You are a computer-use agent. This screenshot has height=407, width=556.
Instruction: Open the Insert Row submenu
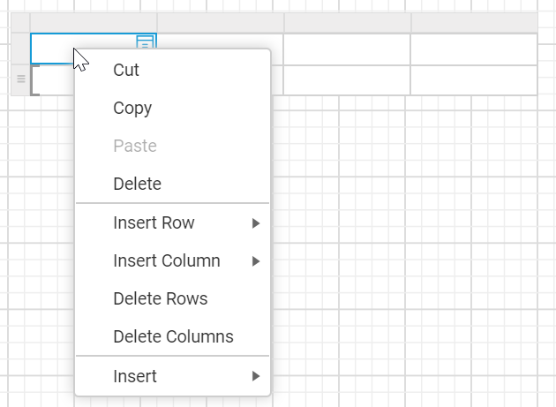(173, 222)
